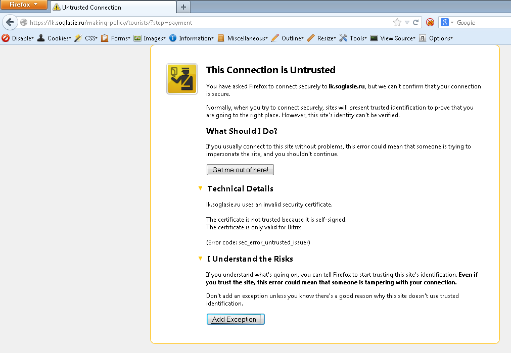
Task: Open the Information menu
Action: point(196,38)
